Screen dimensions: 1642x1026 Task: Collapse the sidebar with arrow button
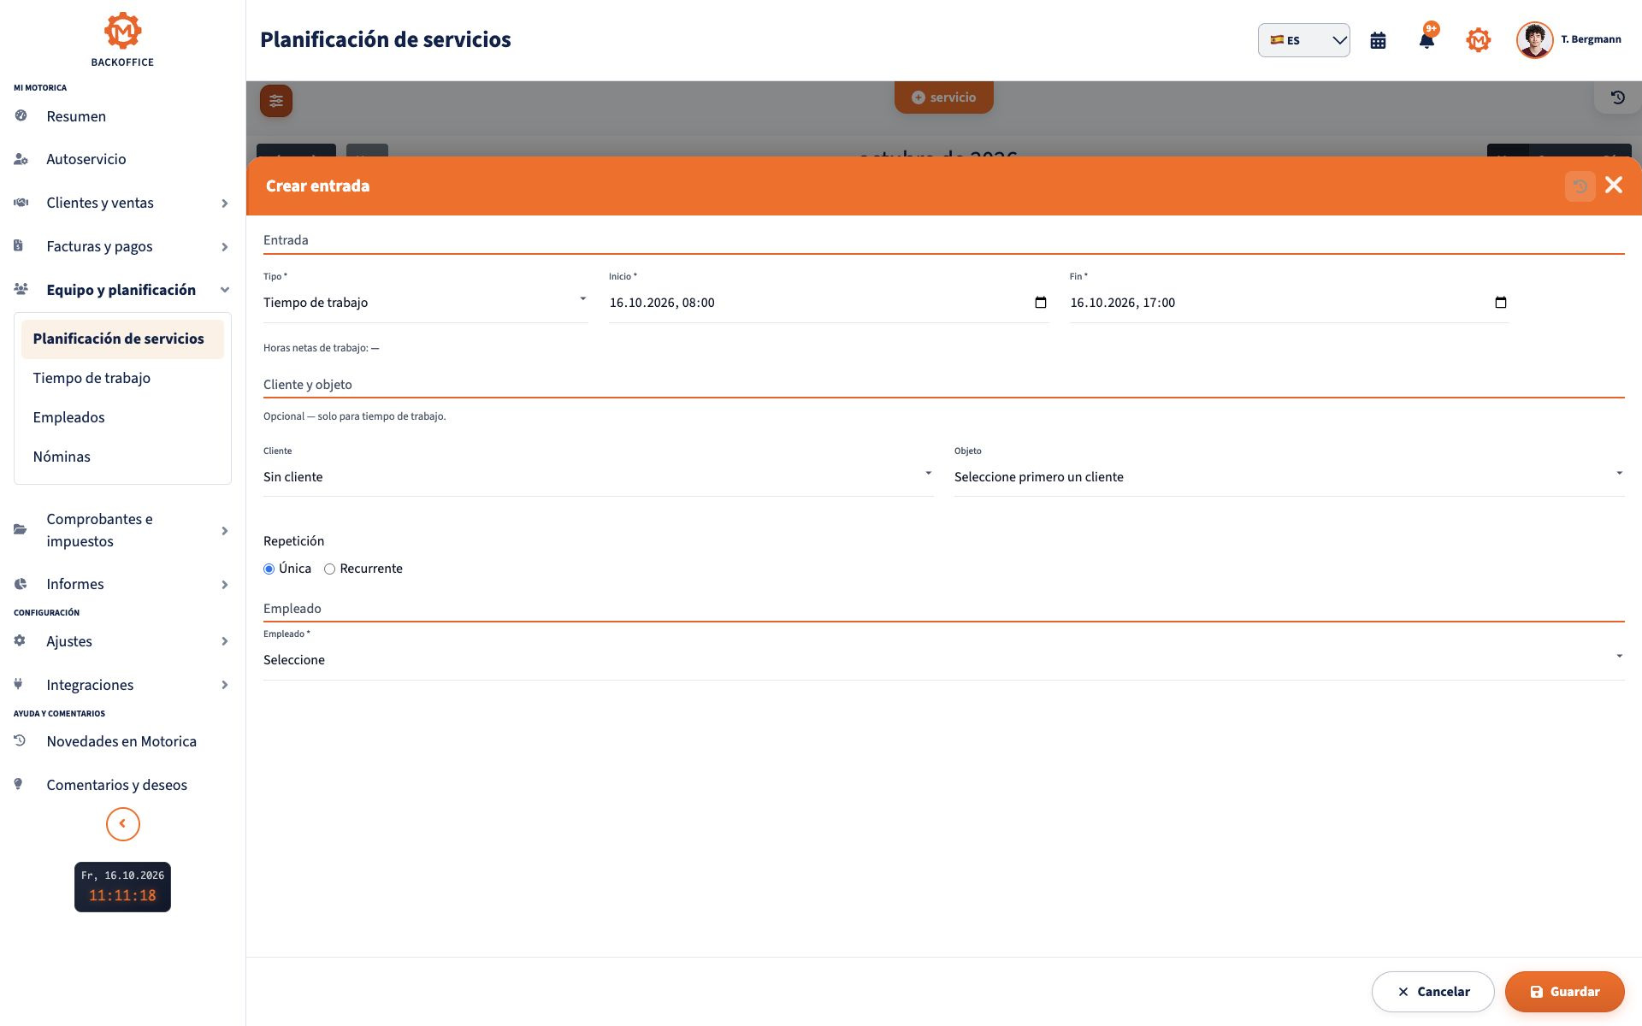[123, 824]
